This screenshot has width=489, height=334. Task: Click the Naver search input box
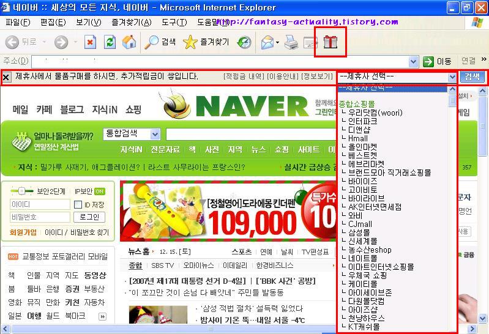252,135
